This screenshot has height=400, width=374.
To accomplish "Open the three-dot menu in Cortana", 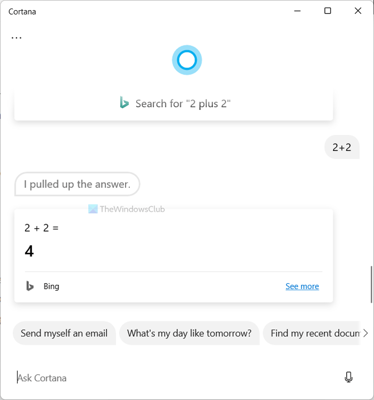I will coord(17,38).
